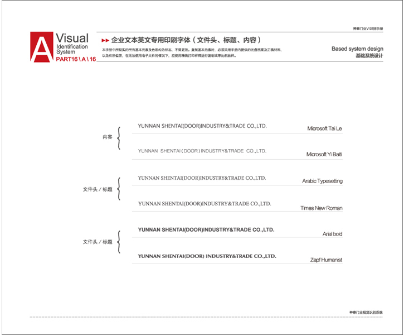Click the first line of the small description paragraph
Screen dimensions: 404x335
tap(192, 50)
